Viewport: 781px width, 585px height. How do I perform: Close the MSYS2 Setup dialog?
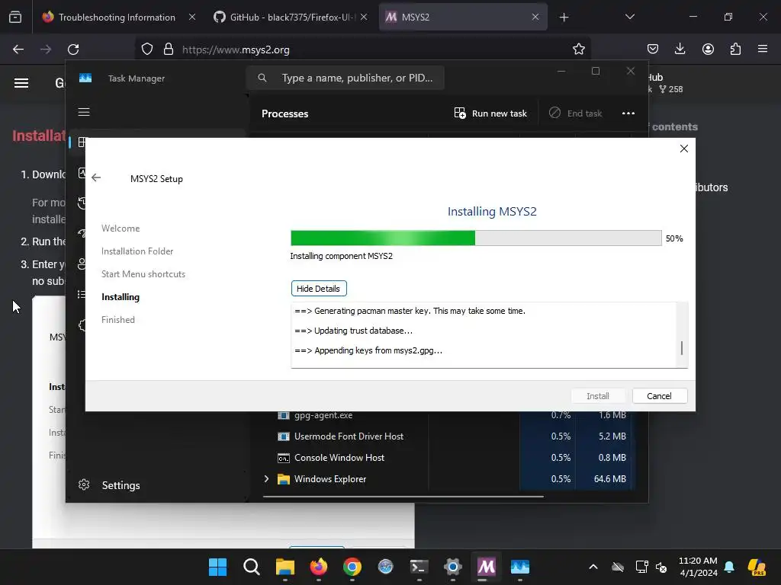click(x=684, y=149)
